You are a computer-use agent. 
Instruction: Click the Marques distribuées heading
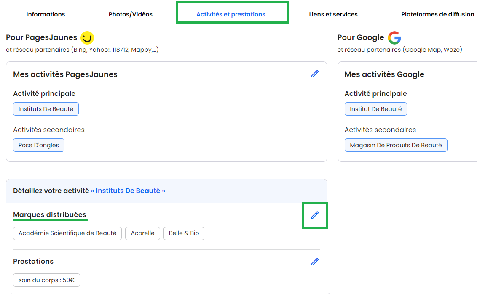click(x=50, y=214)
